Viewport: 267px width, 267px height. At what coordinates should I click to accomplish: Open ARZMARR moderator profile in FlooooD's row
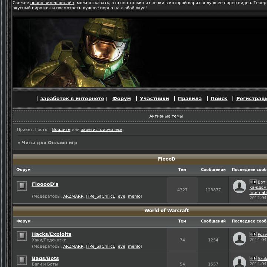coord(73,196)
